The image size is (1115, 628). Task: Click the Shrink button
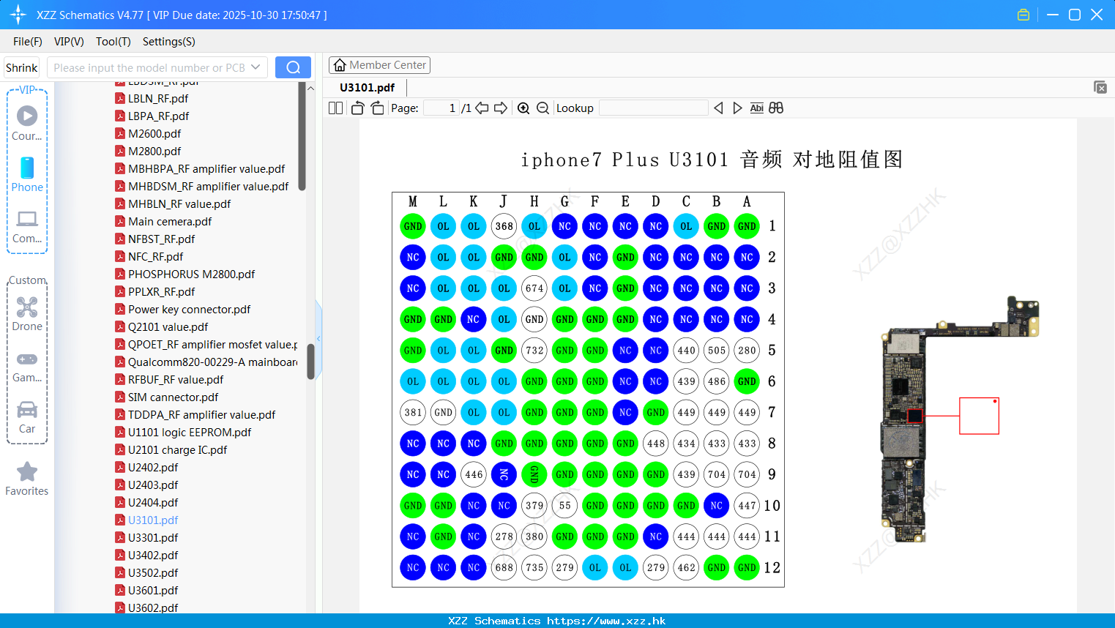coord(22,67)
